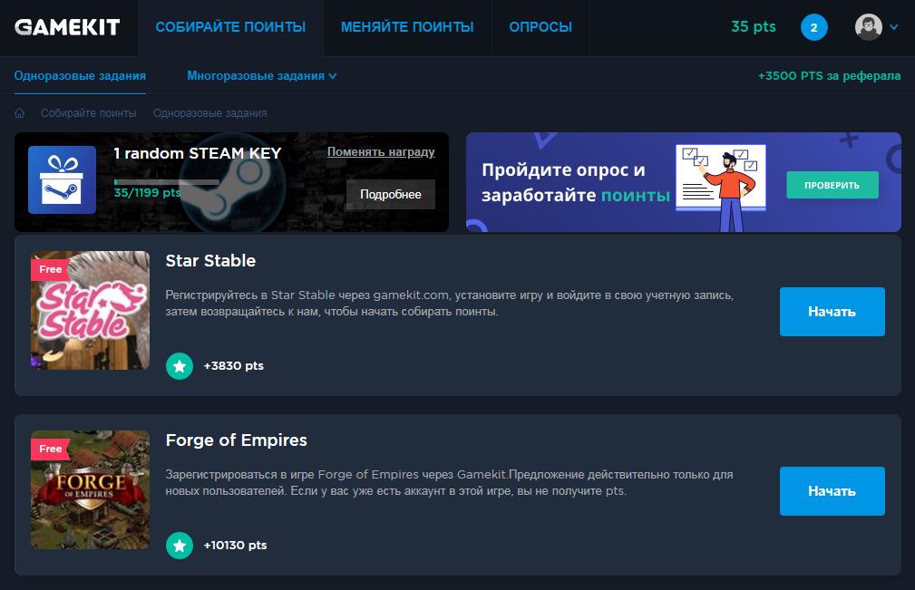The width and height of the screenshot is (915, 590).
Task: Click the GAMEKIT logo
Action: [67, 27]
